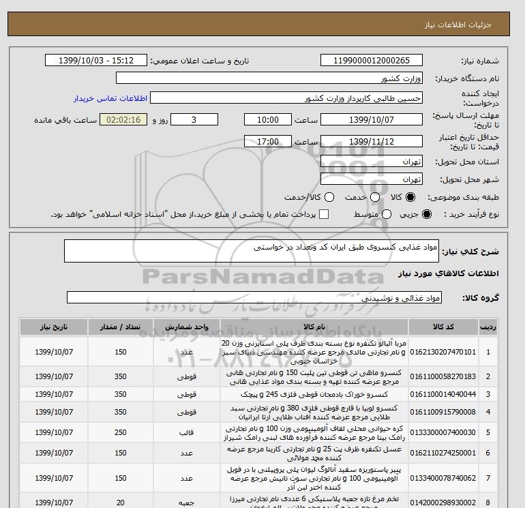Click the مربا آلبالو تکنفره item name
The height and width of the screenshot is (508, 525).
point(314,352)
